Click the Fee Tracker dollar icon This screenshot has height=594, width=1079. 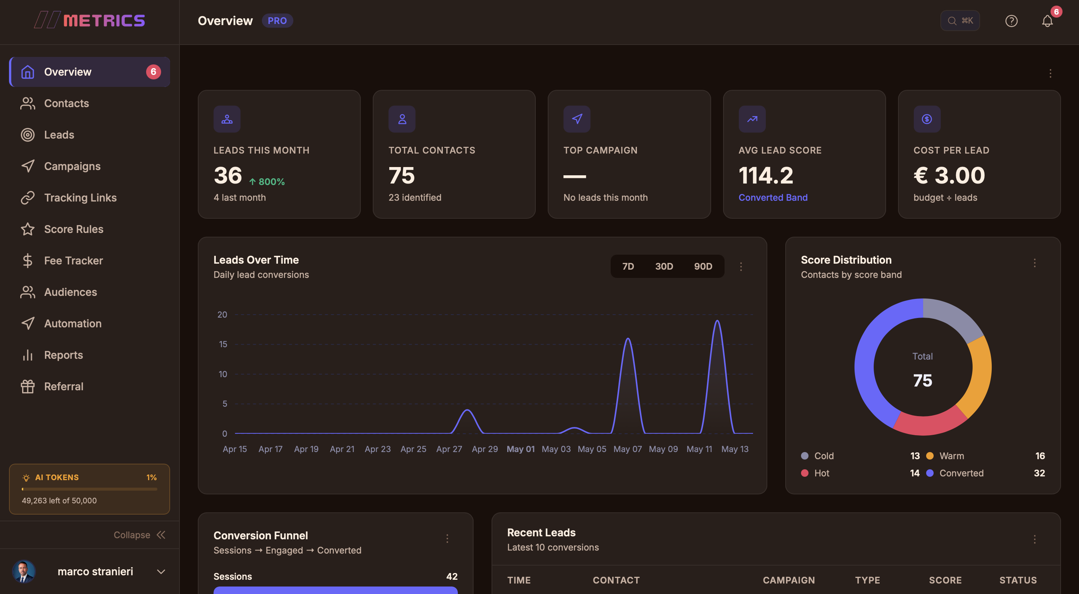(x=28, y=260)
